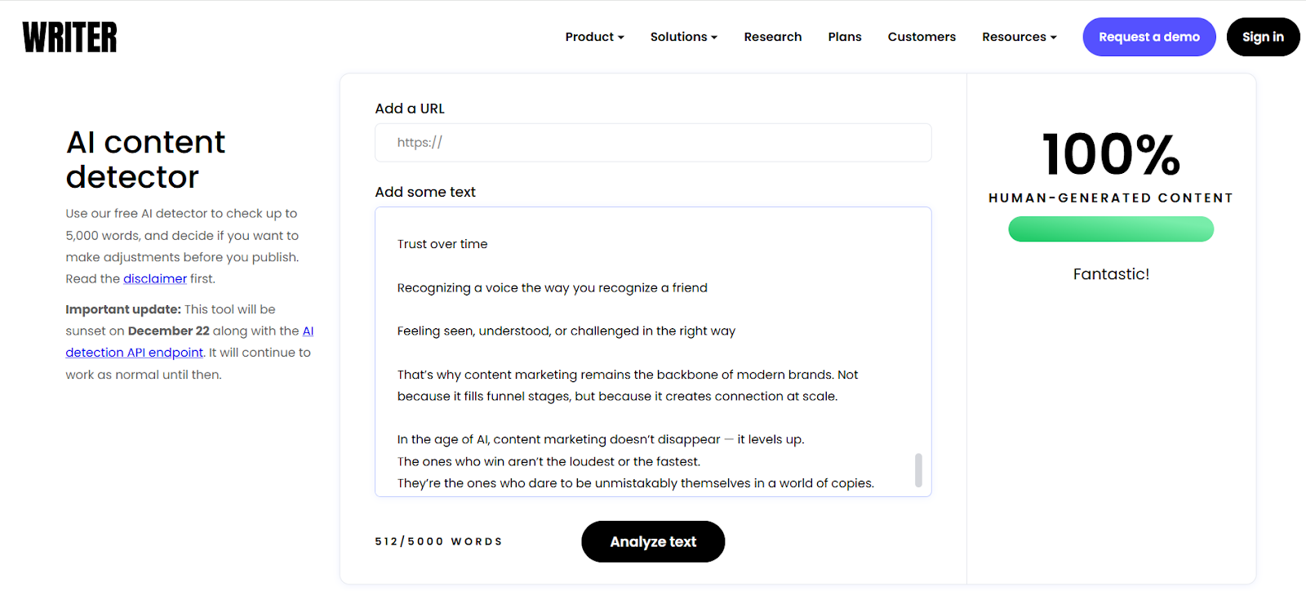The height and width of the screenshot is (591, 1306).
Task: Open the Research page
Action: pos(773,37)
